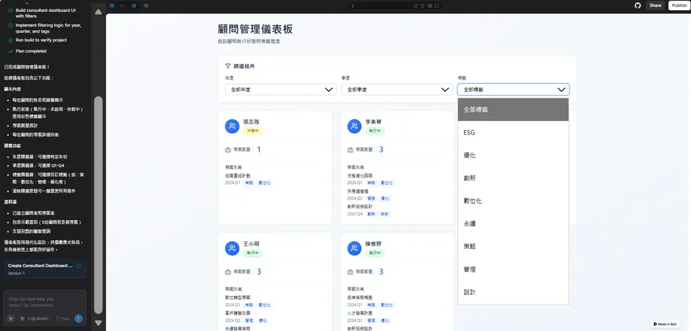Click 休假中 status badge on 張志強
This screenshot has height=331, width=691.
(253, 131)
